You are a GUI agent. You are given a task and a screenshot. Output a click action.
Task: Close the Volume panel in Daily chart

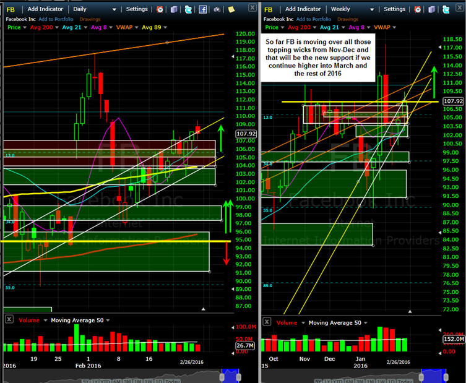[9, 319]
